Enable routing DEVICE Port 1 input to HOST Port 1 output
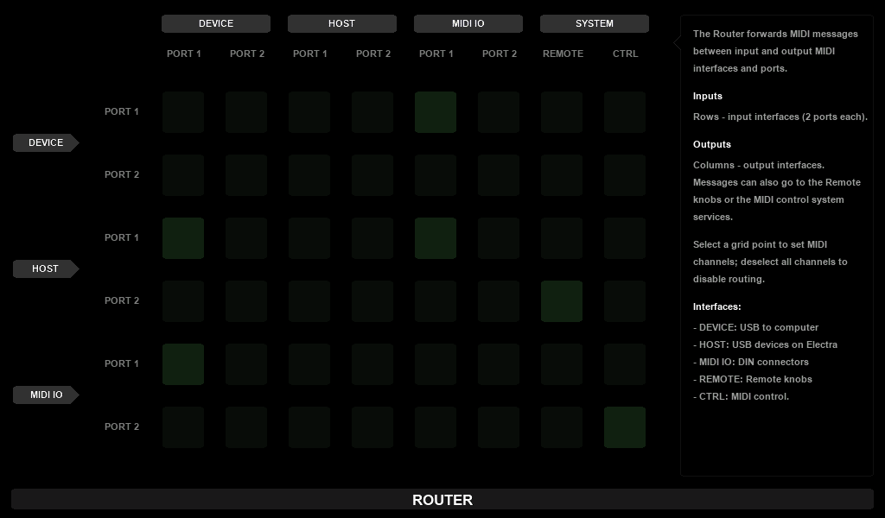This screenshot has width=885, height=518. (309, 112)
